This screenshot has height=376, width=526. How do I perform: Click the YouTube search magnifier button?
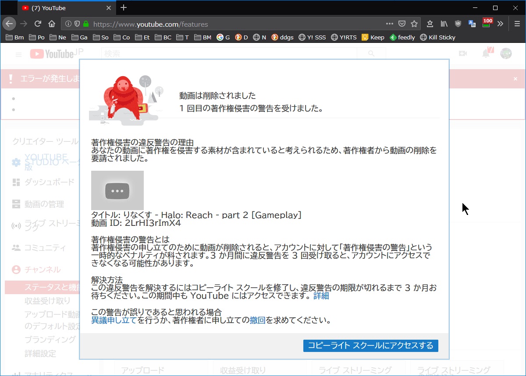[x=371, y=53]
